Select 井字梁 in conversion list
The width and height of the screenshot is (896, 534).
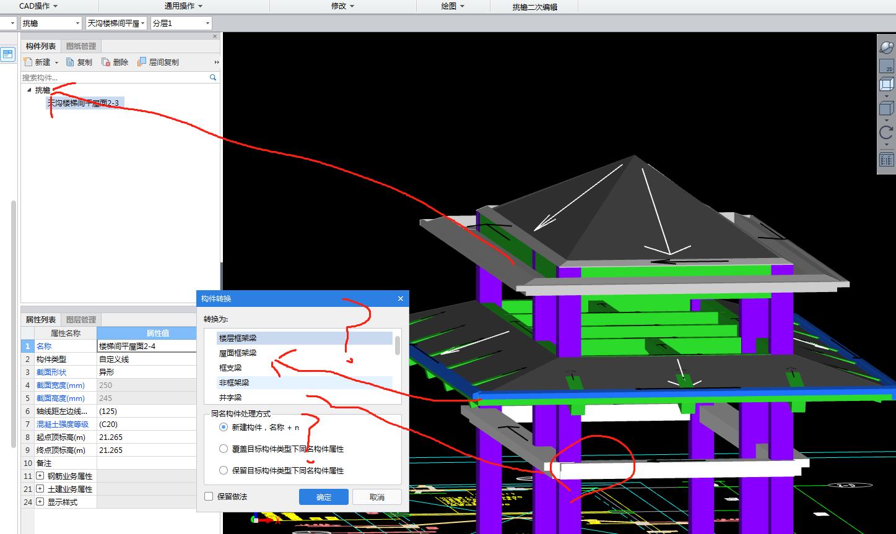304,397
